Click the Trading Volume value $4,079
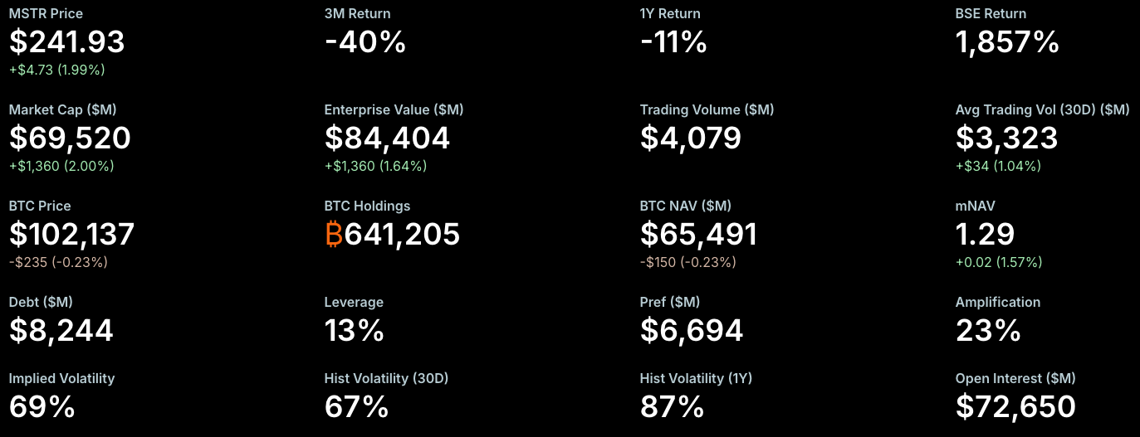This screenshot has width=1140, height=437. coord(690,138)
